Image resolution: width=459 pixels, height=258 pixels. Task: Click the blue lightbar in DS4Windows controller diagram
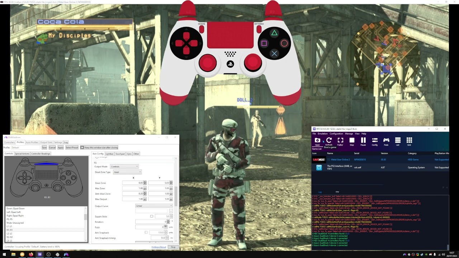46,164
